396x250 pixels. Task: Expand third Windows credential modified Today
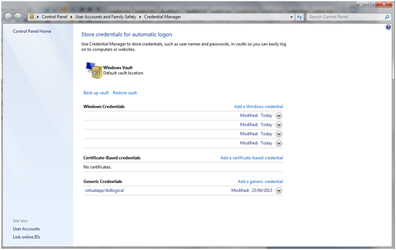click(x=279, y=134)
